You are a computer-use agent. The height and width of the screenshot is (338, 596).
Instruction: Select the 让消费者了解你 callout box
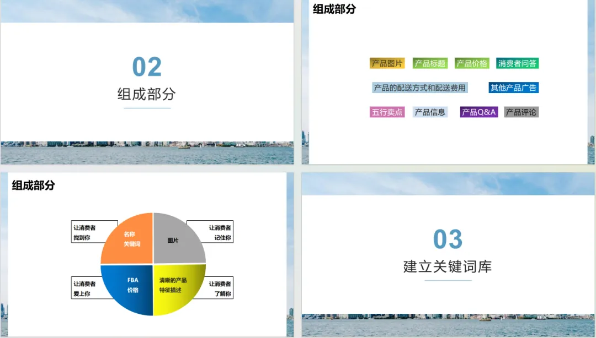pyautogui.click(x=217, y=288)
